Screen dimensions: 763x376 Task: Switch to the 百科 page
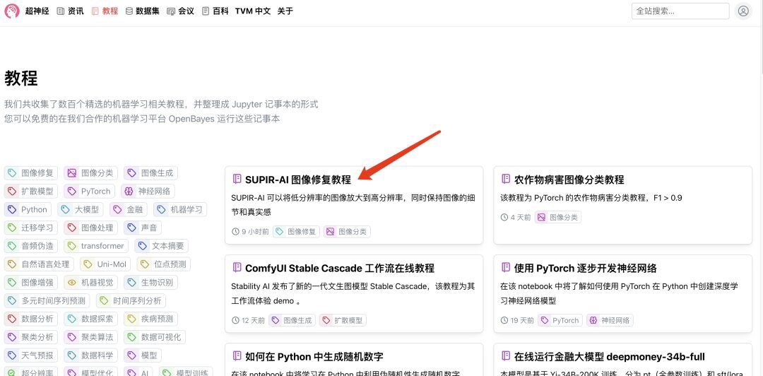click(215, 11)
